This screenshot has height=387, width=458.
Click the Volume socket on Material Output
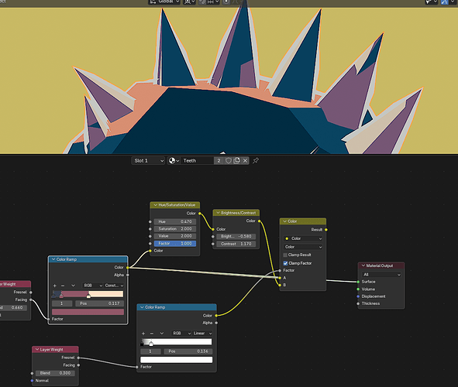pos(358,289)
